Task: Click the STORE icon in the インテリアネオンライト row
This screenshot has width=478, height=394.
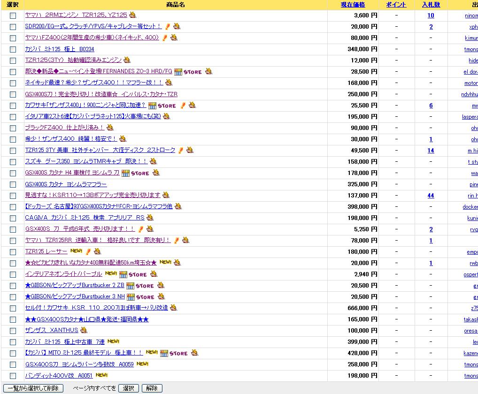Action: click(133, 275)
